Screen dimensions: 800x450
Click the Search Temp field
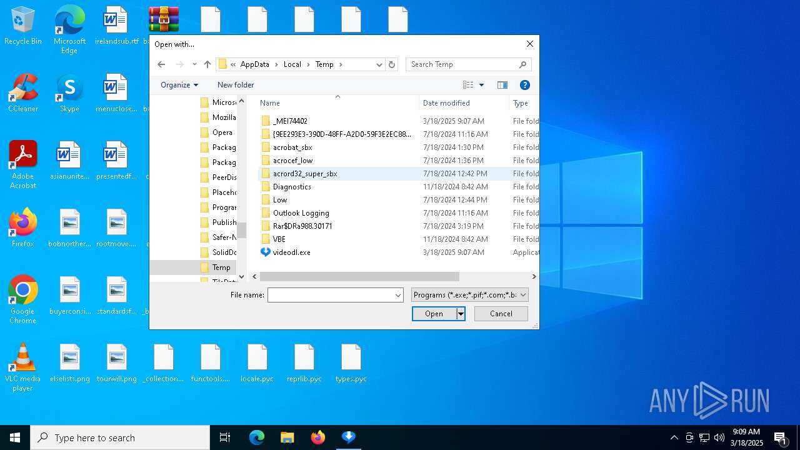469,64
